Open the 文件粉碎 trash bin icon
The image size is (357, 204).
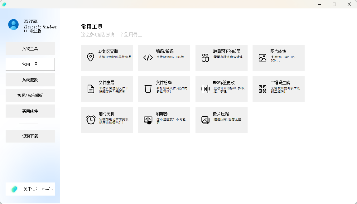(148, 89)
